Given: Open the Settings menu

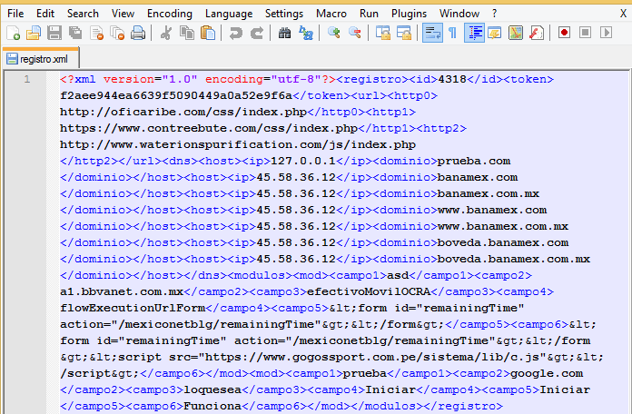Looking at the screenshot, I should click(x=284, y=14).
